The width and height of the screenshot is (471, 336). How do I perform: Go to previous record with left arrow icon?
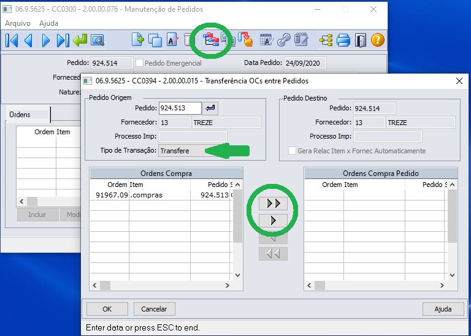[29, 40]
